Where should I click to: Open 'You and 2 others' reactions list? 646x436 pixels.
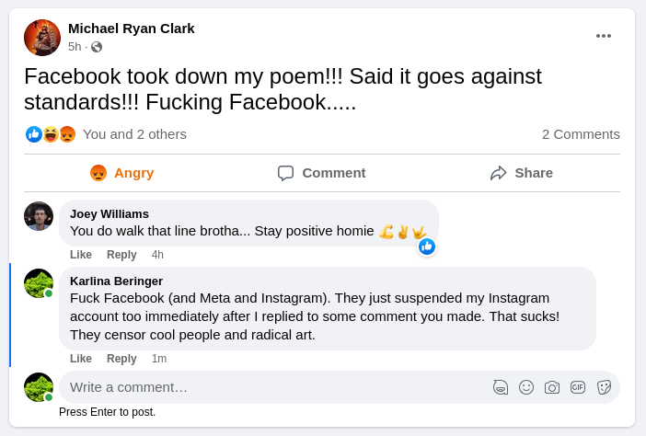134,134
